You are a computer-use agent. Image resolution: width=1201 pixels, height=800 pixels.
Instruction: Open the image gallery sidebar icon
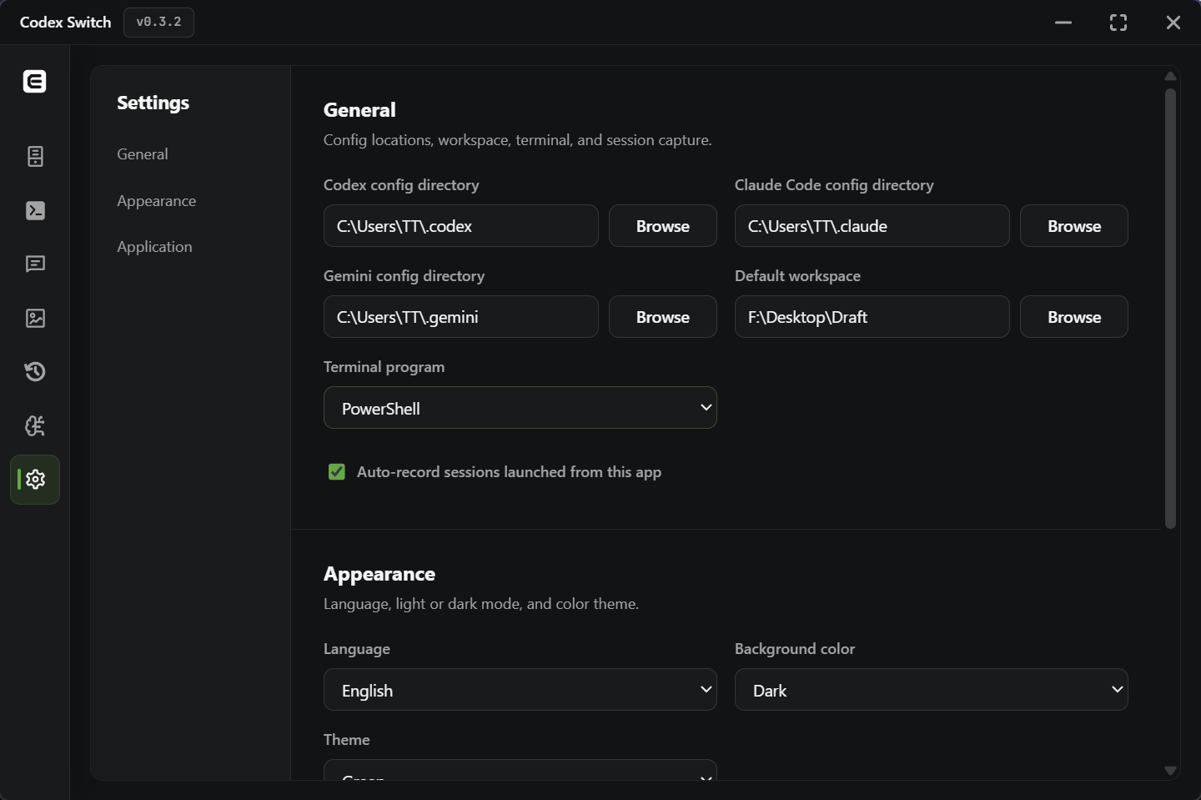pos(35,318)
